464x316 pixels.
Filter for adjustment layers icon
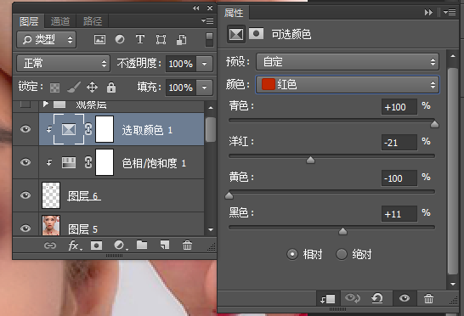(x=120, y=39)
